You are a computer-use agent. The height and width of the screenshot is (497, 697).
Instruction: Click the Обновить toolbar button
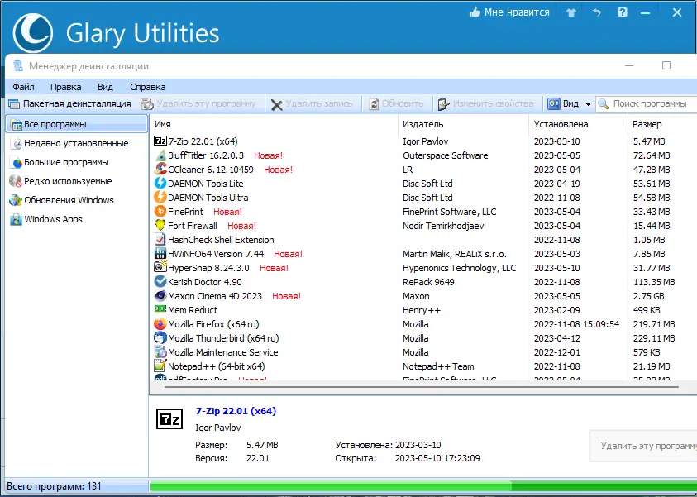click(x=396, y=104)
